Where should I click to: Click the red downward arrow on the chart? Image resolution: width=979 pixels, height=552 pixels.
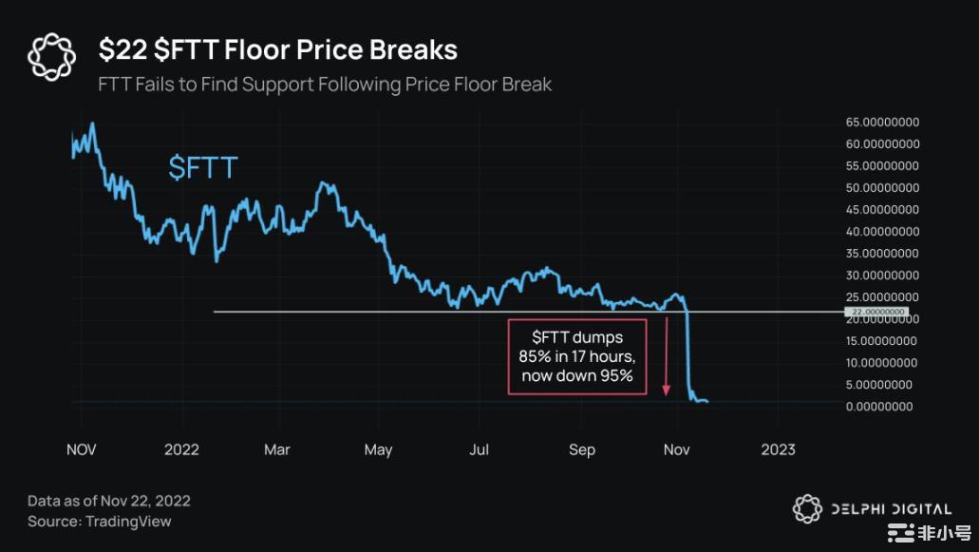click(666, 356)
